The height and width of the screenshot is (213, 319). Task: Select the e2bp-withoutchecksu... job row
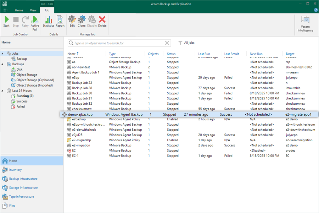point(191,125)
